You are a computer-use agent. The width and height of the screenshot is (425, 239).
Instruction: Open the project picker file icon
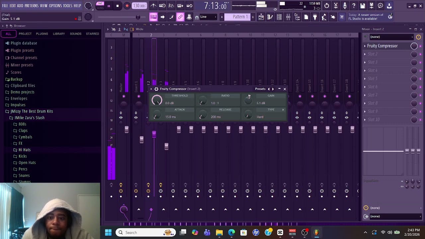[x=306, y=17]
